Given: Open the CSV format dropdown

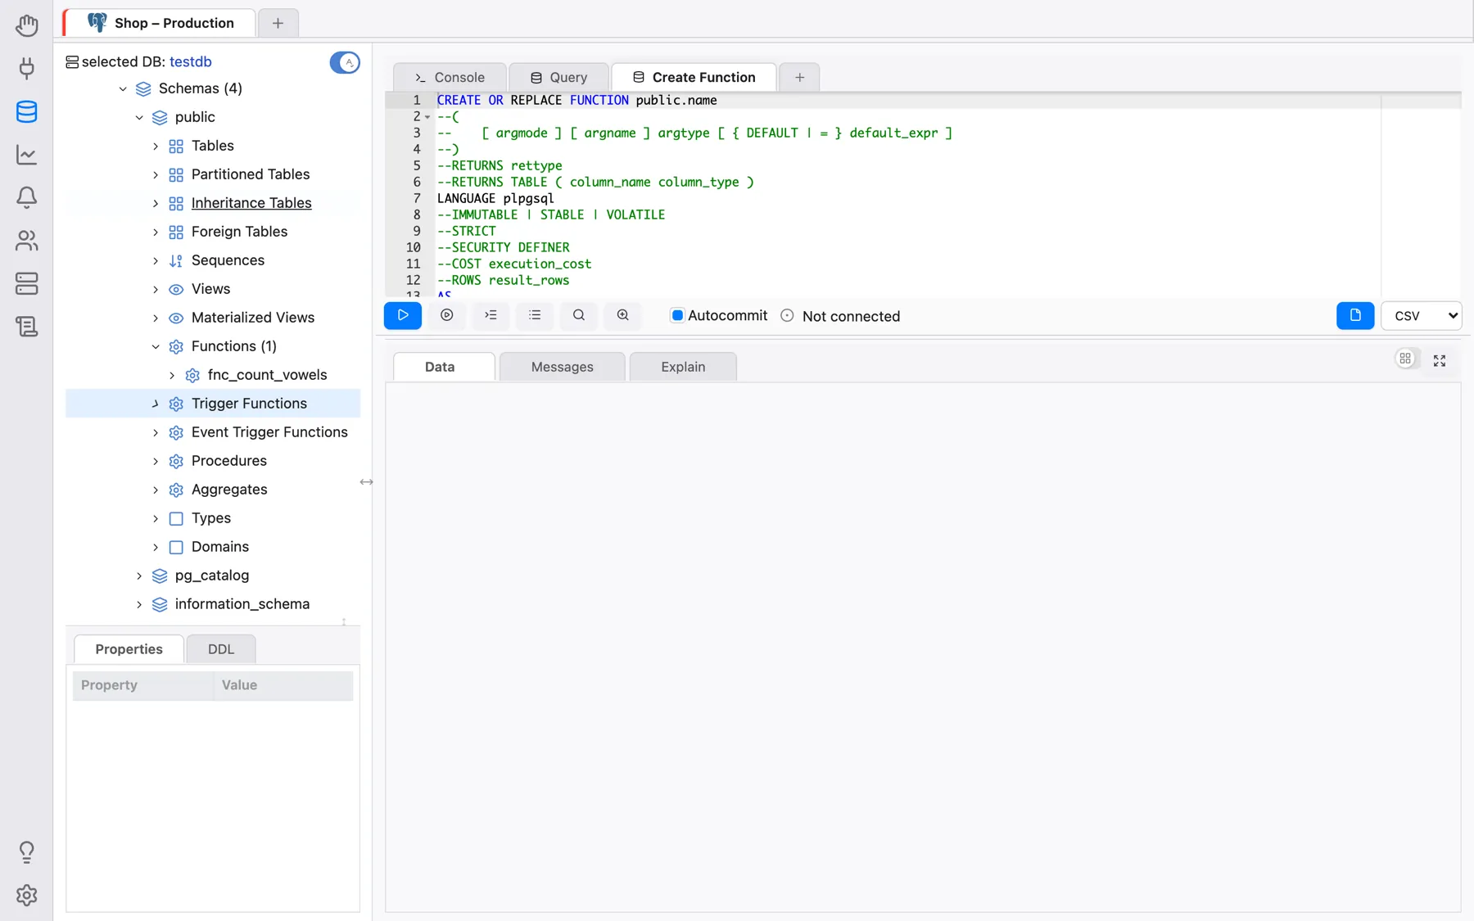Looking at the screenshot, I should click(x=1422, y=315).
